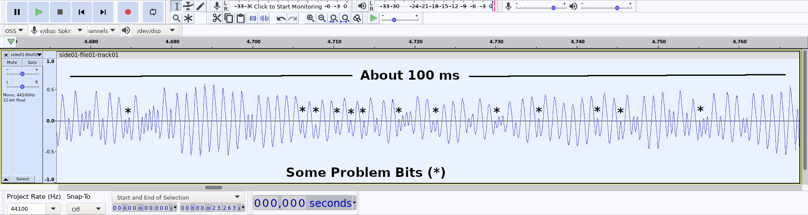Open the /dev/dsp playback device dropdown
808x215 pixels.
(x=156, y=30)
